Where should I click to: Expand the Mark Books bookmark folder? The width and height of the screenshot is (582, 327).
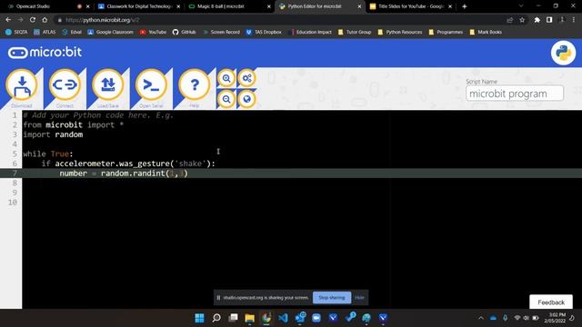click(486, 33)
